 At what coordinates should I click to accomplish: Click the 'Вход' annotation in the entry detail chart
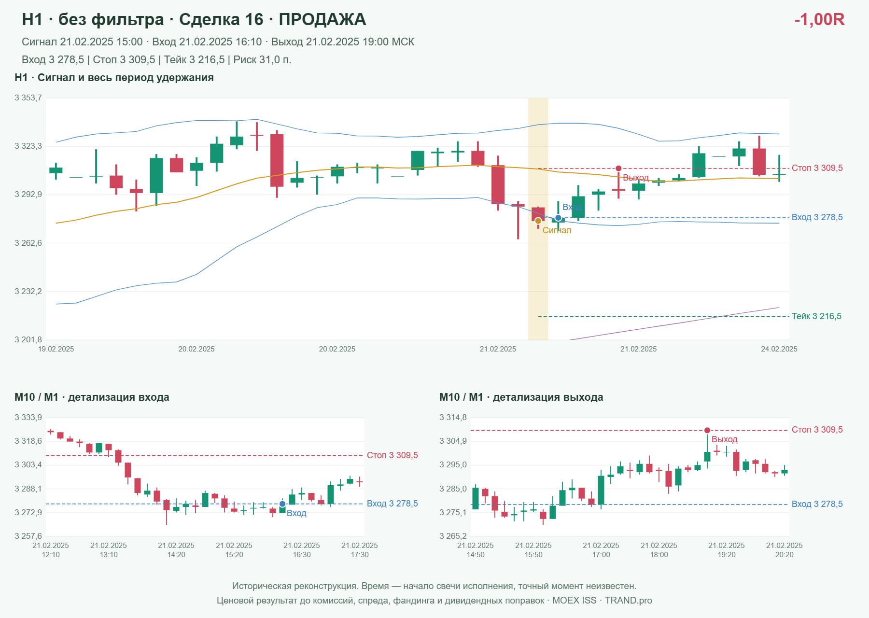296,513
